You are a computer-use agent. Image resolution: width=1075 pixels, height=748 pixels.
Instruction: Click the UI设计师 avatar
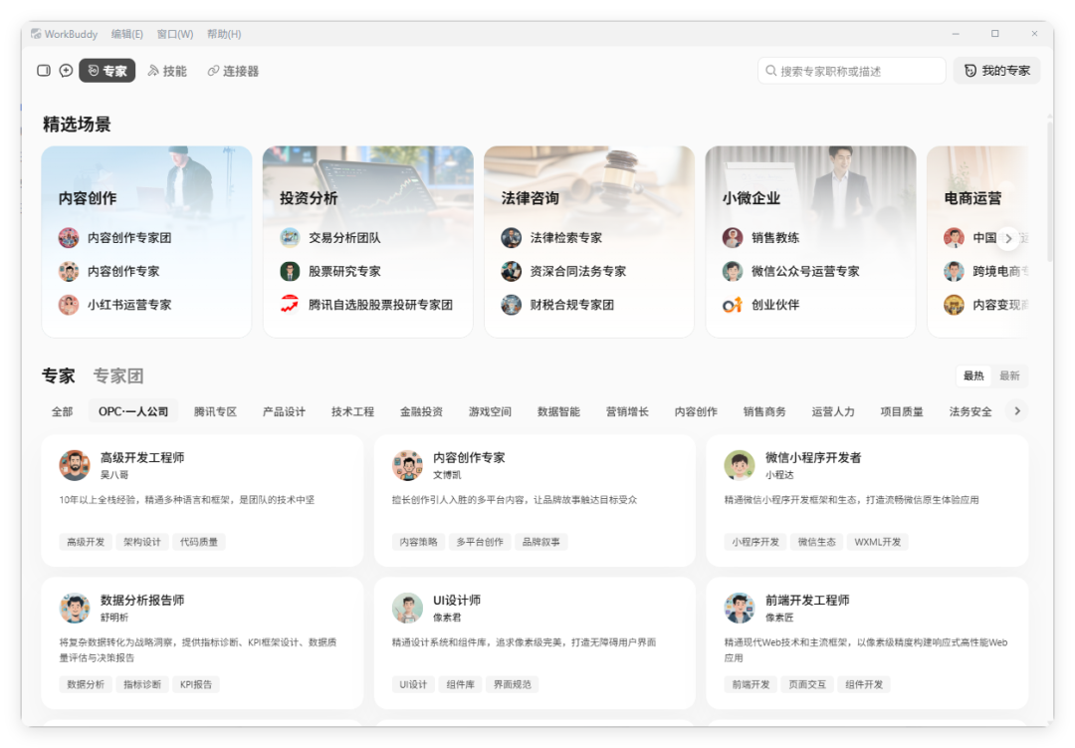pyautogui.click(x=407, y=608)
